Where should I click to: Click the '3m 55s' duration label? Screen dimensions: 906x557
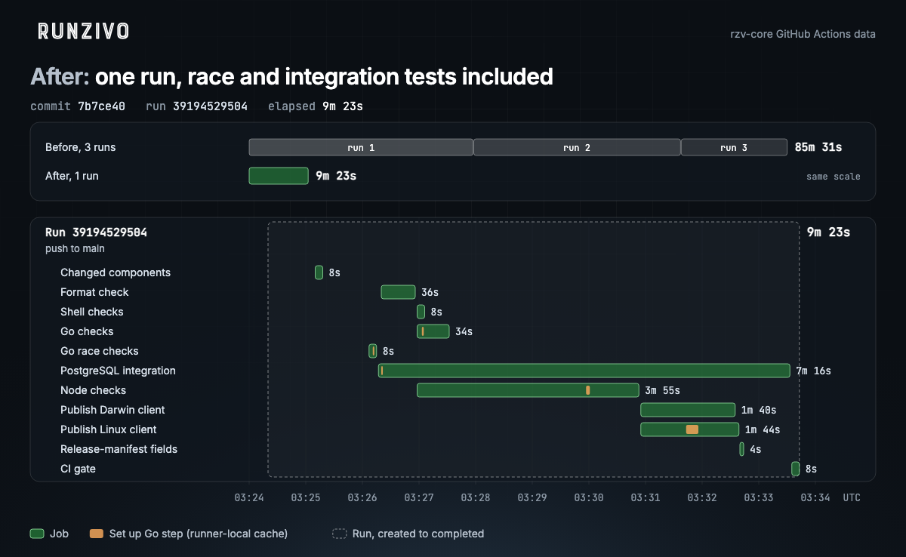pos(662,390)
